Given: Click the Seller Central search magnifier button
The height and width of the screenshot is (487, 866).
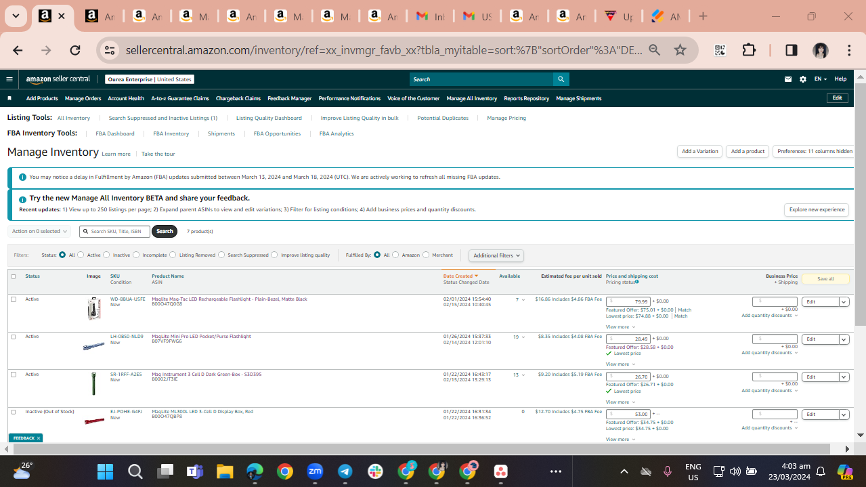Looking at the screenshot, I should (561, 79).
